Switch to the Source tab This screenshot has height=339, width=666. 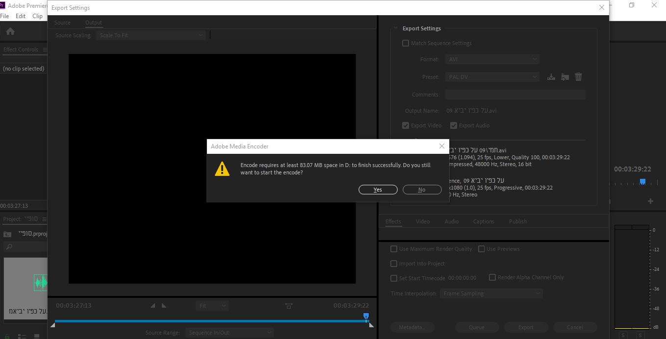(x=62, y=23)
